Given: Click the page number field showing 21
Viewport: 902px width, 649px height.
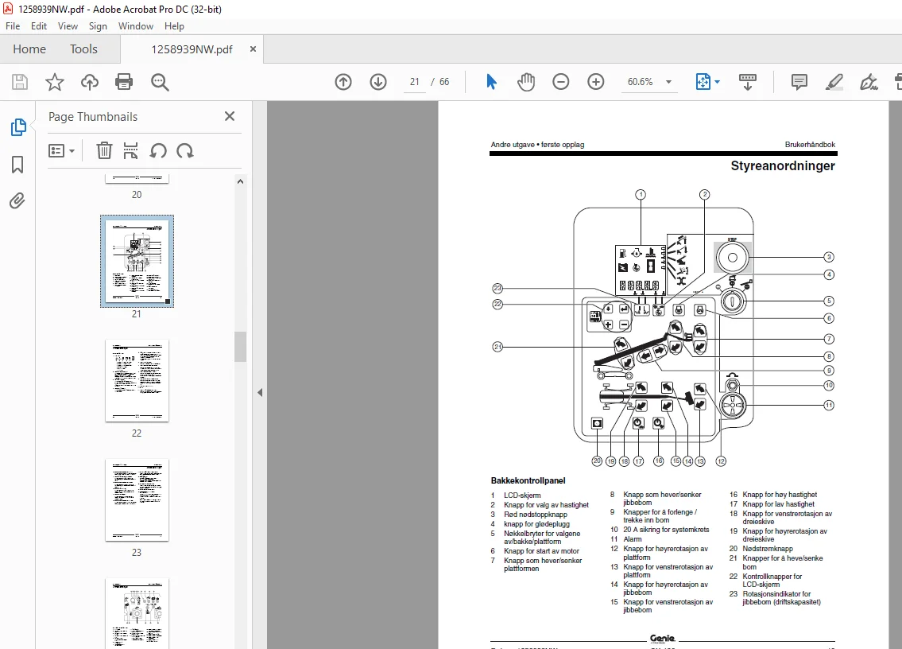Looking at the screenshot, I should click(414, 82).
